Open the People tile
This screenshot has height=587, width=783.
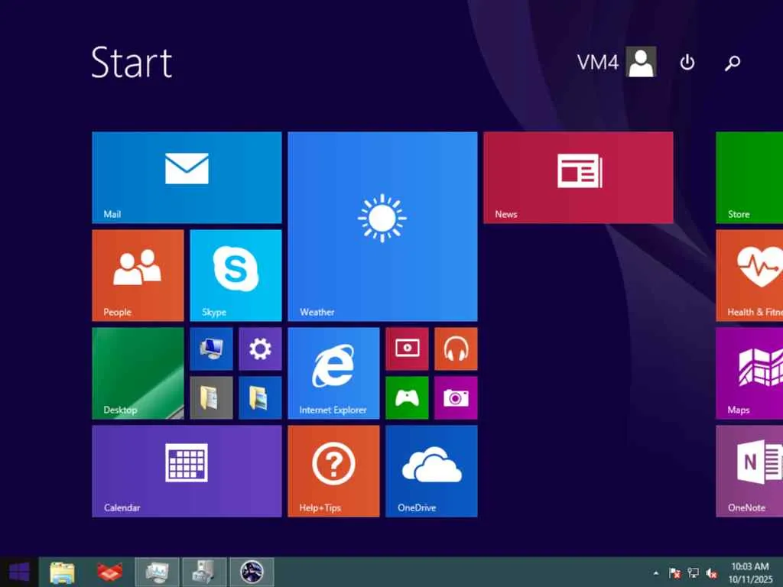[138, 275]
